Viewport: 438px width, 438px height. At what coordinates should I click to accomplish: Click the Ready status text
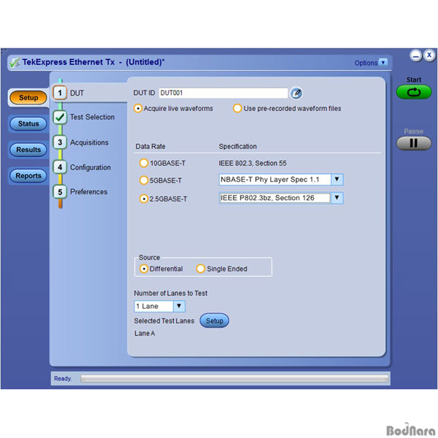click(x=63, y=379)
